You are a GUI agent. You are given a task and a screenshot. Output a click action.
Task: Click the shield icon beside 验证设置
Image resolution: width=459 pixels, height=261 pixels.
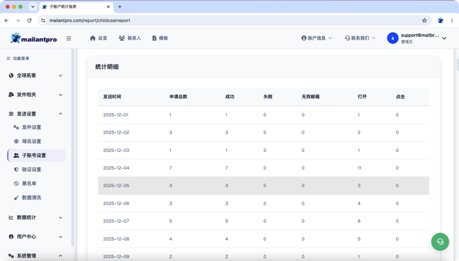(16, 169)
